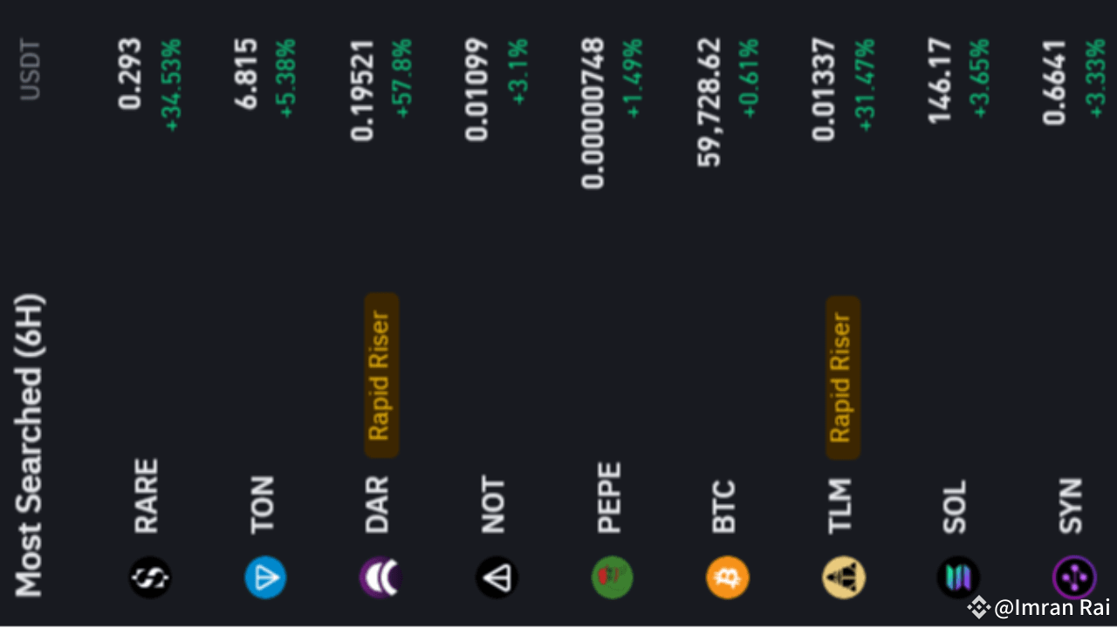Select the TLM token icon
Viewport: 1117px width, 628px height.
(x=842, y=577)
